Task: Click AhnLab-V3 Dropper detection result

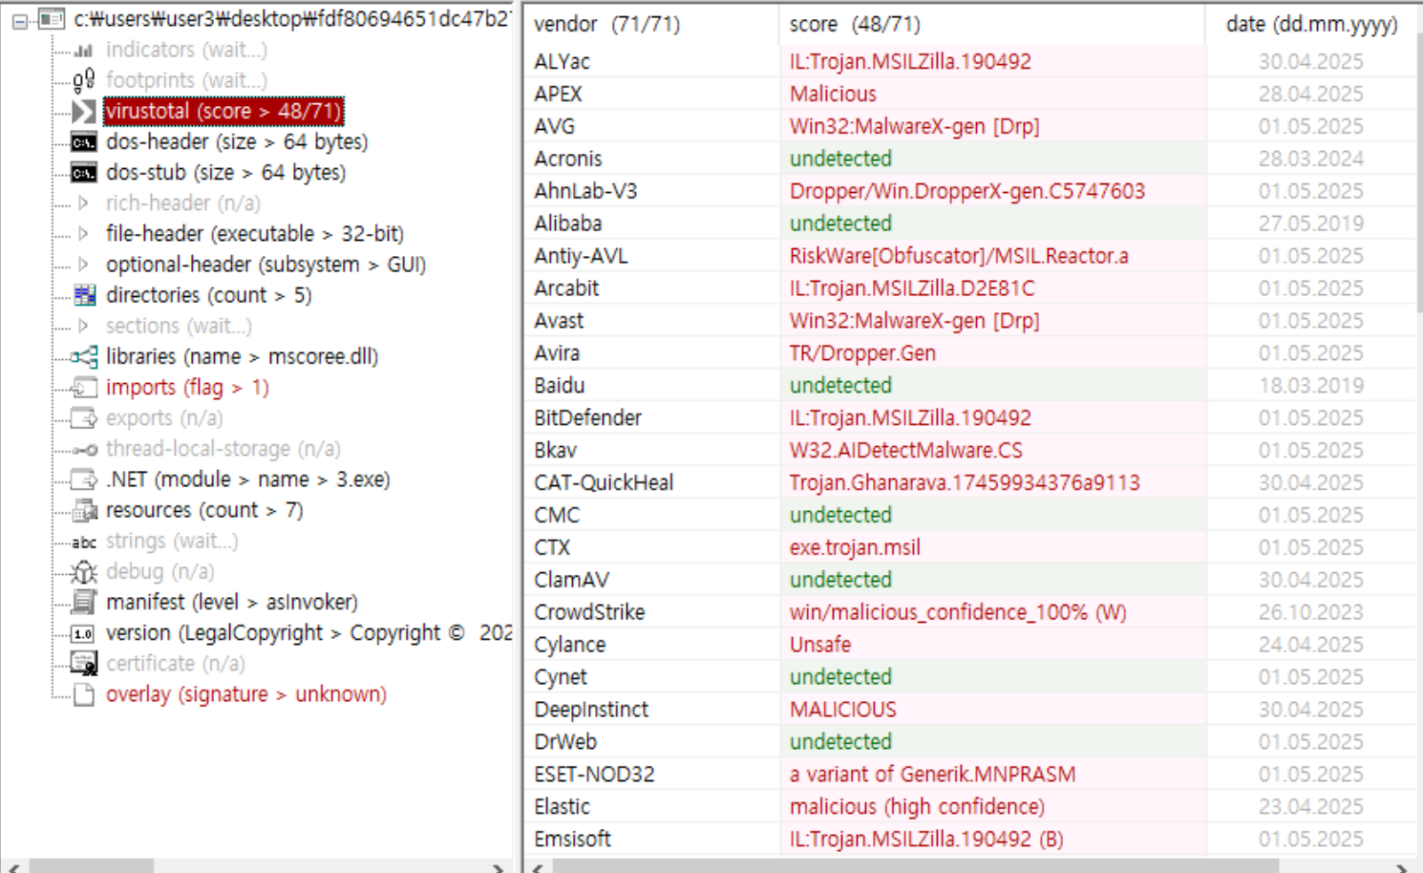Action: (x=966, y=191)
